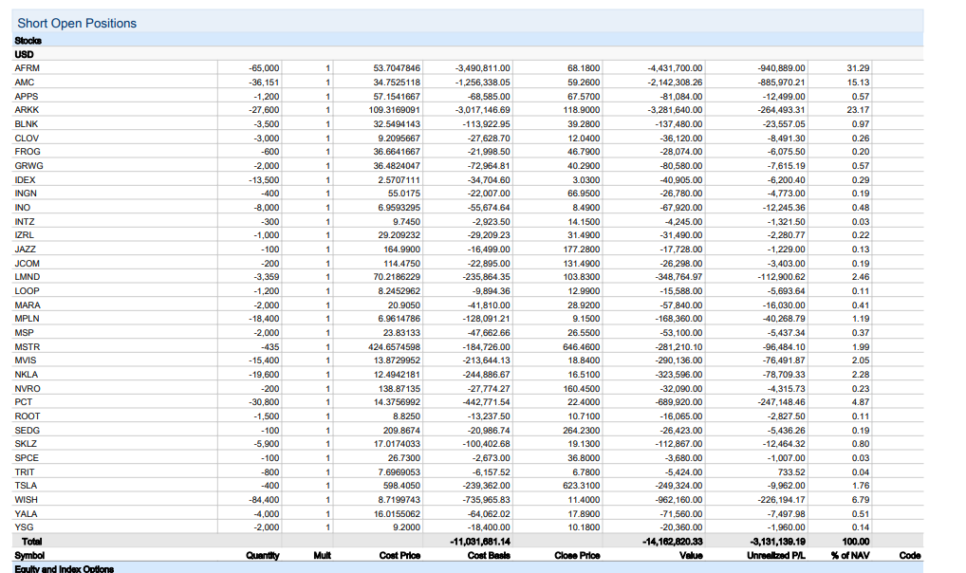Select LMND unrealized P/L -112,900.62
This screenshot has height=573, width=966.
pos(781,278)
